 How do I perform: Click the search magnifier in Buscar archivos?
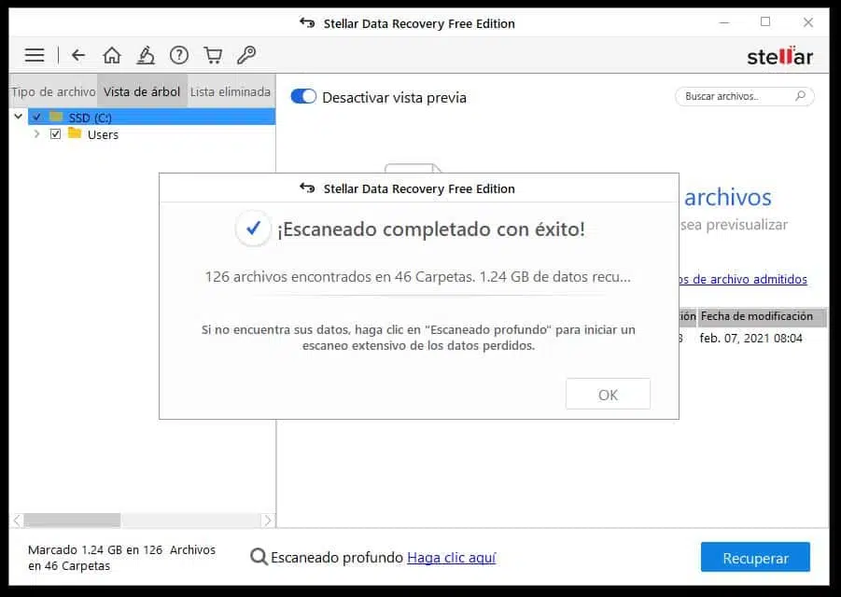[x=800, y=96]
